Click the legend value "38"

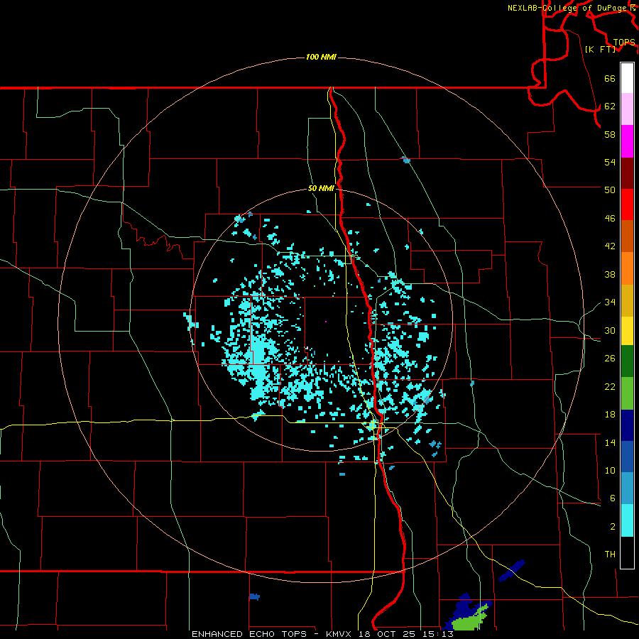coord(610,274)
